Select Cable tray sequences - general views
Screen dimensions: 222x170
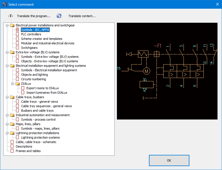click(46, 106)
